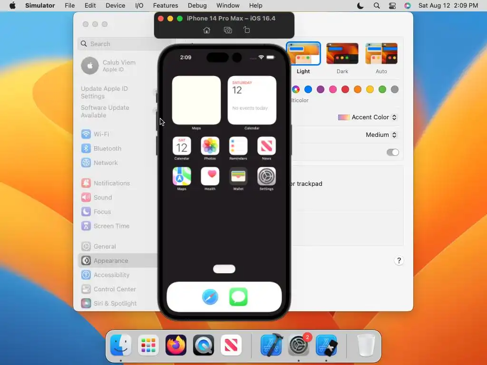
Task: Open Finder from the macOS Dock
Action: click(120, 345)
